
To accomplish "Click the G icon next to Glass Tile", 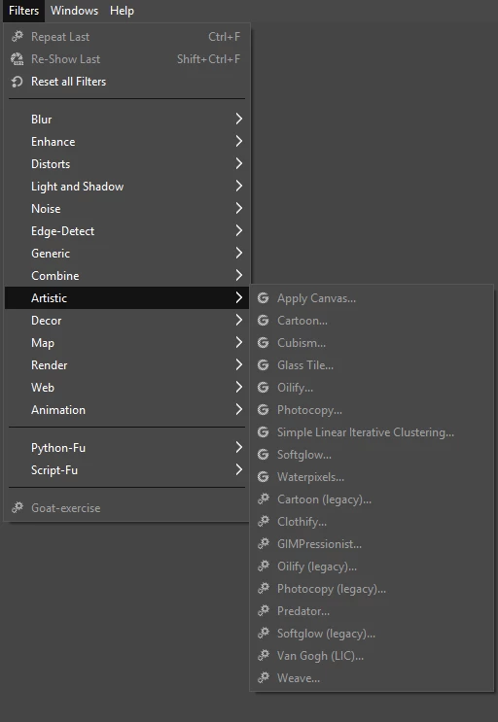I will 263,365.
